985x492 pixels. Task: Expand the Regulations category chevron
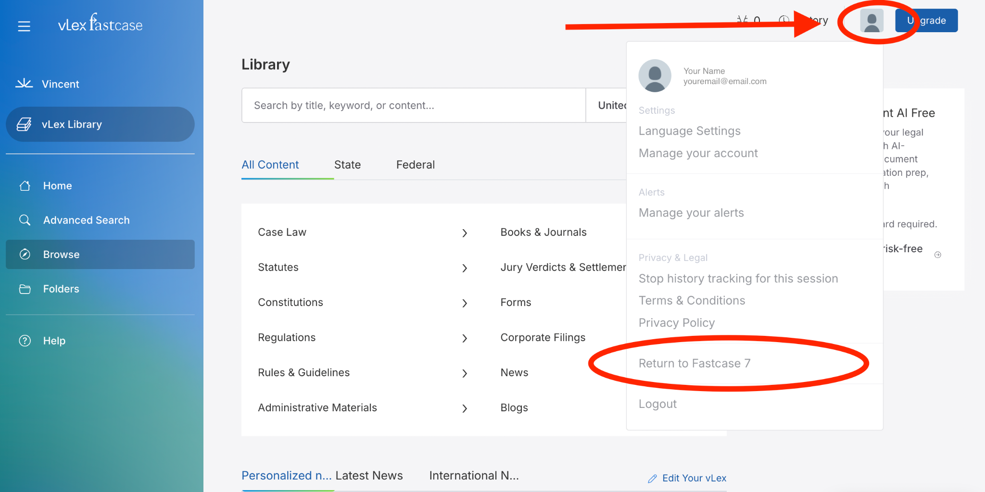(465, 338)
